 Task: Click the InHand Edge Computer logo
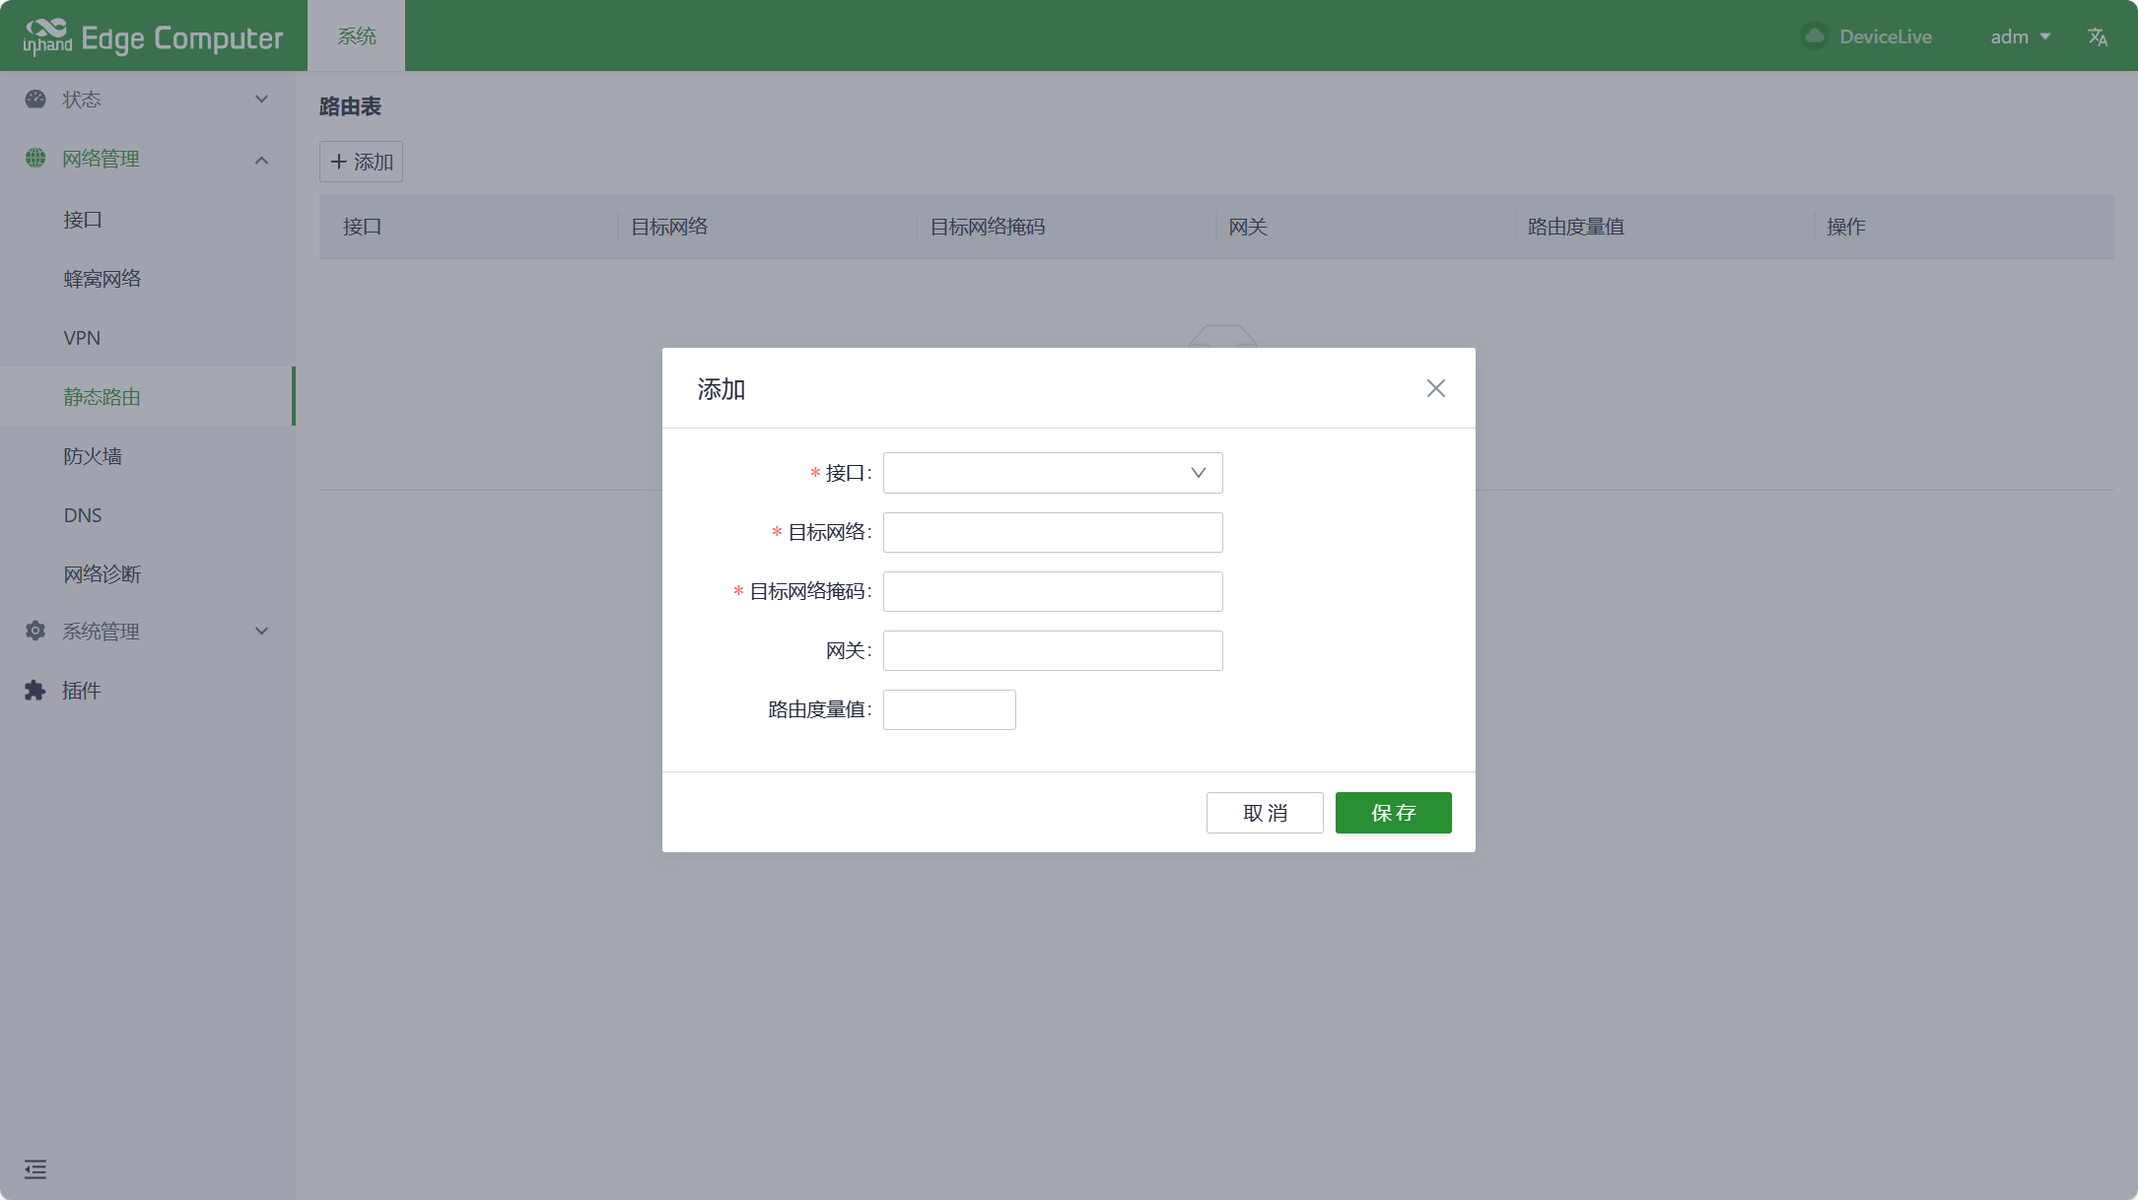click(x=153, y=36)
